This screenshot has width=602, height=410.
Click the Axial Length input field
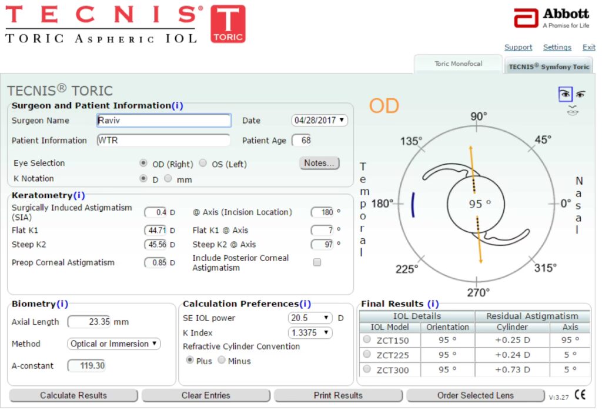(x=88, y=322)
